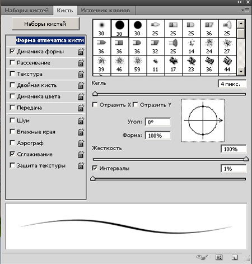Select the splatter brush size 27
Image resolution: width=252 pixels, height=264 pixels.
(x=227, y=46)
